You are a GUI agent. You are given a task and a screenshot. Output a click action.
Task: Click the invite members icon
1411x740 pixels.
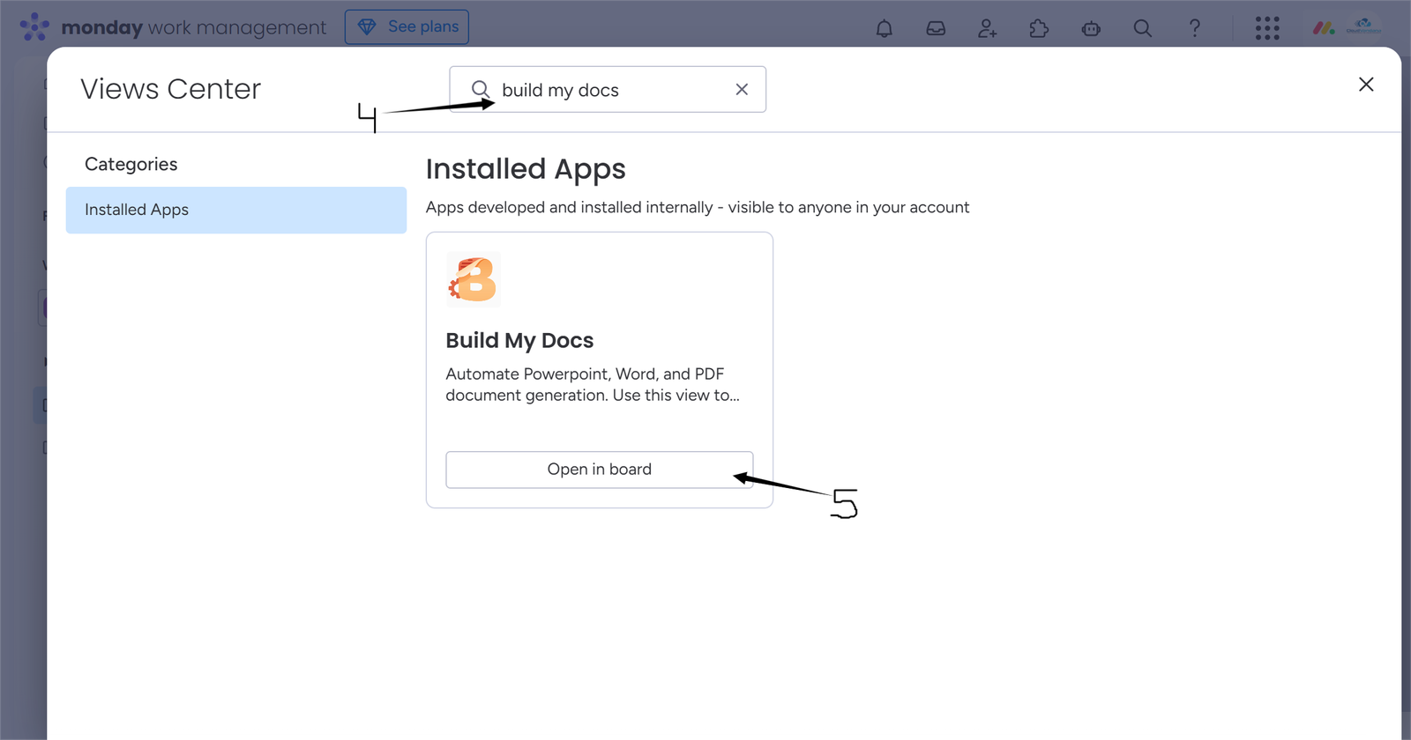[x=987, y=28]
